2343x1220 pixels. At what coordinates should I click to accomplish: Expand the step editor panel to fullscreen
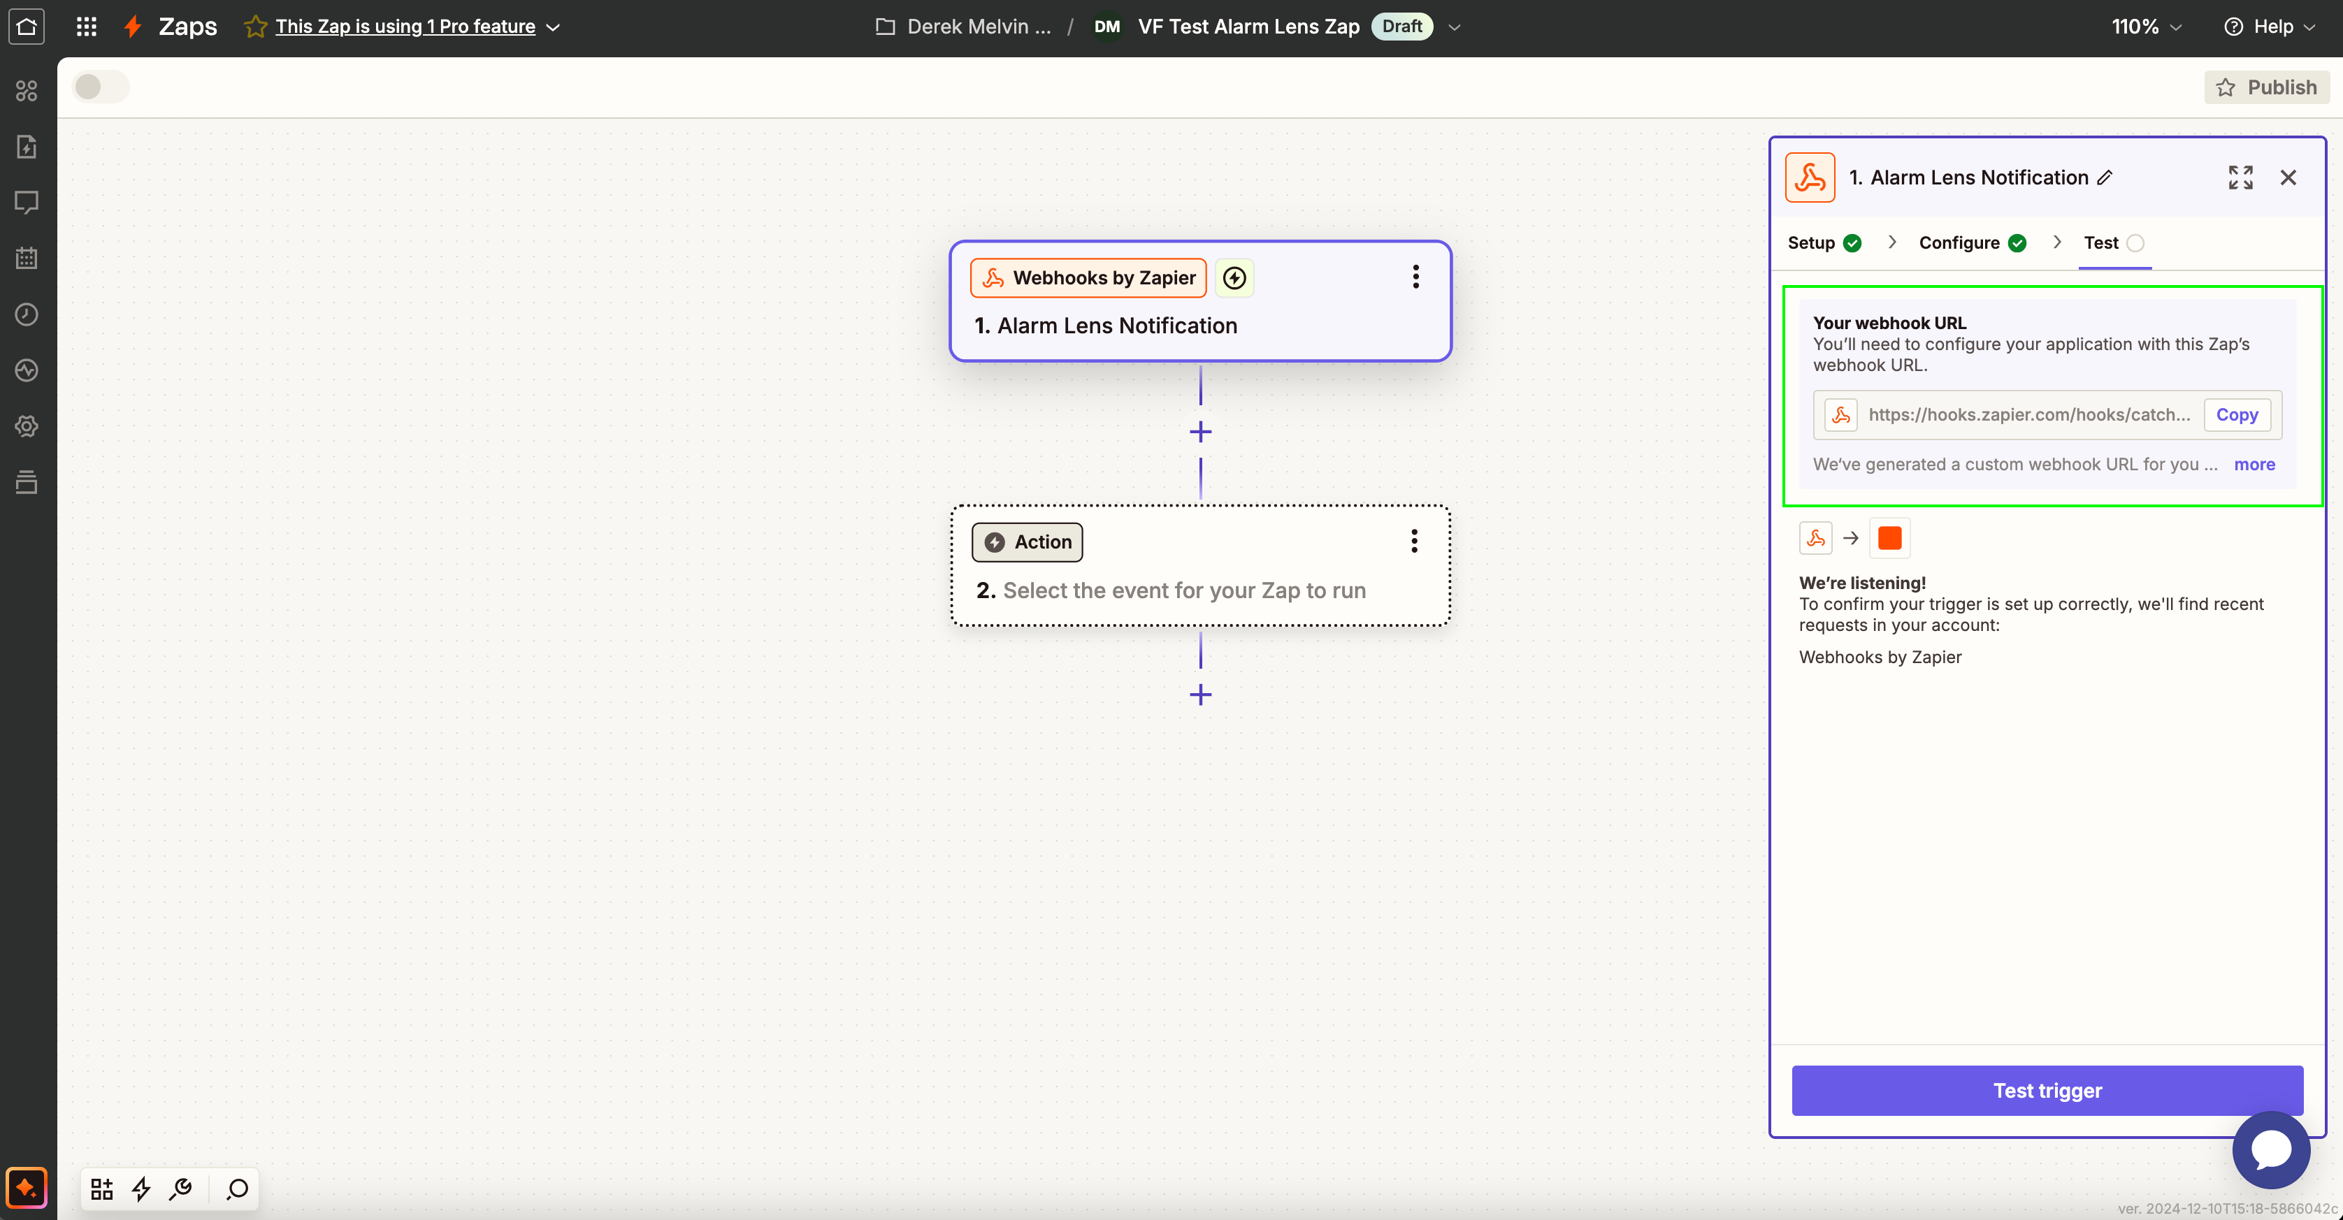point(2240,177)
